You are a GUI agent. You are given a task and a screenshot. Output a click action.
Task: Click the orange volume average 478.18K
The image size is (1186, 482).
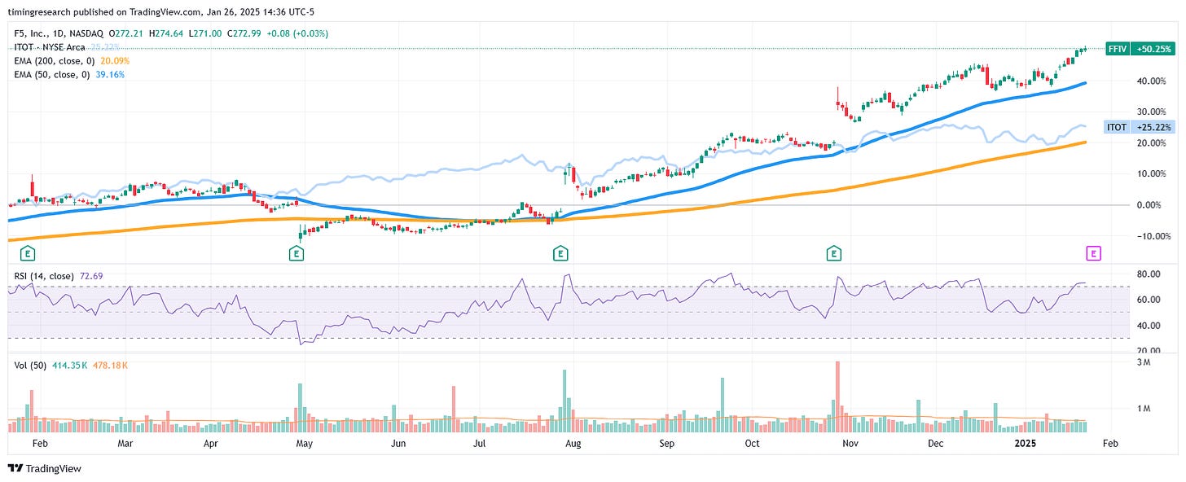(x=108, y=366)
